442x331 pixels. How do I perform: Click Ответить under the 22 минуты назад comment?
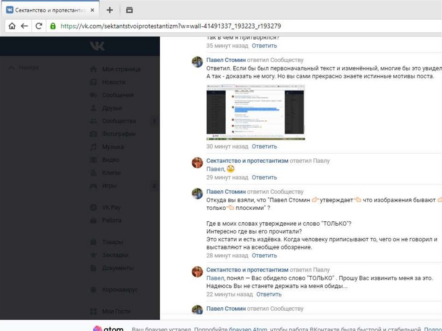click(268, 294)
